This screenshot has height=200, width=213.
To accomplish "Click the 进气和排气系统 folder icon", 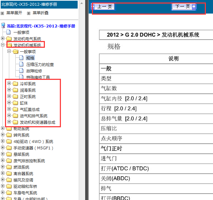I will coord(15,116).
